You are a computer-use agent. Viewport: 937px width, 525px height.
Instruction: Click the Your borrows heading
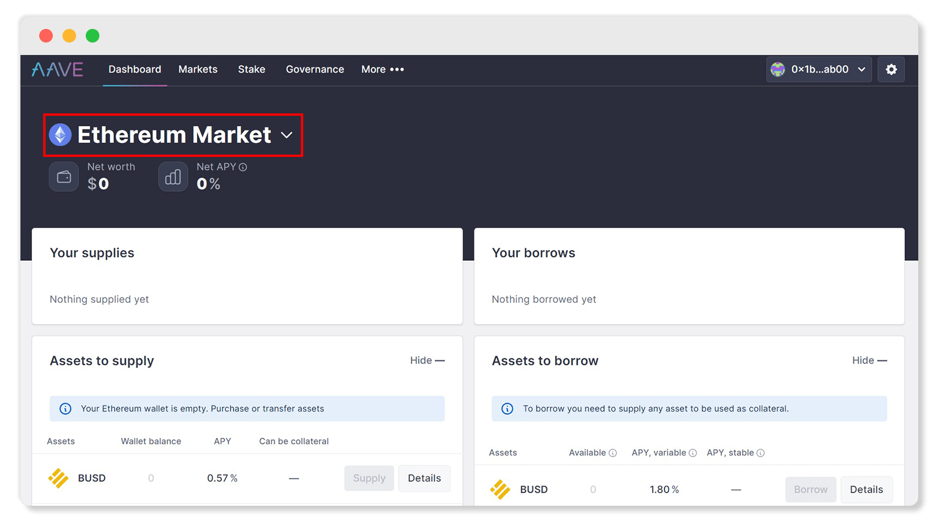(x=533, y=253)
